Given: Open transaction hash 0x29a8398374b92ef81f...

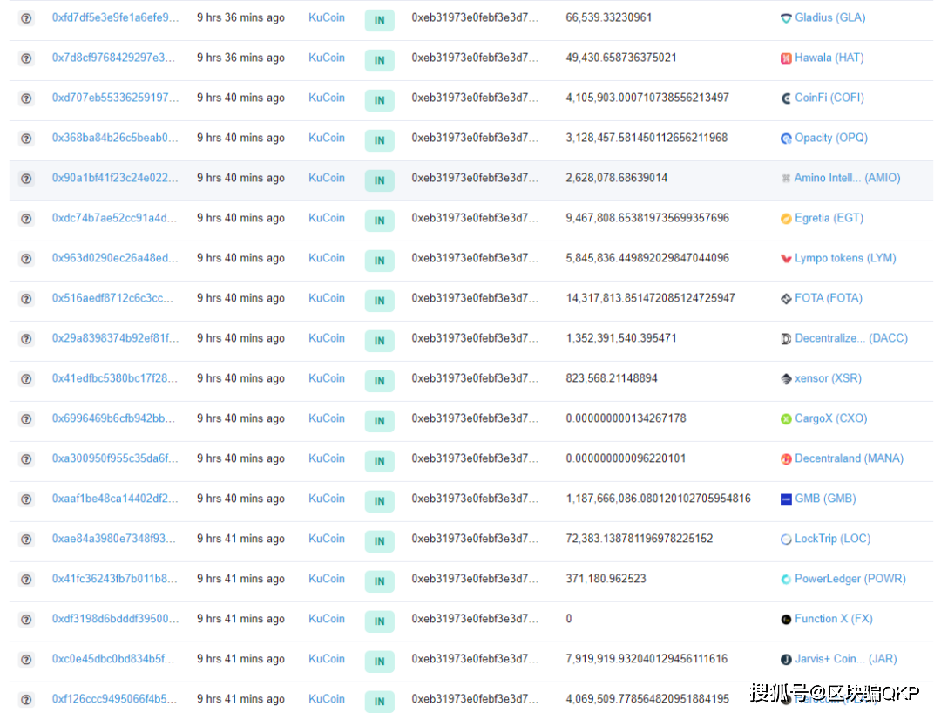Looking at the screenshot, I should [115, 338].
